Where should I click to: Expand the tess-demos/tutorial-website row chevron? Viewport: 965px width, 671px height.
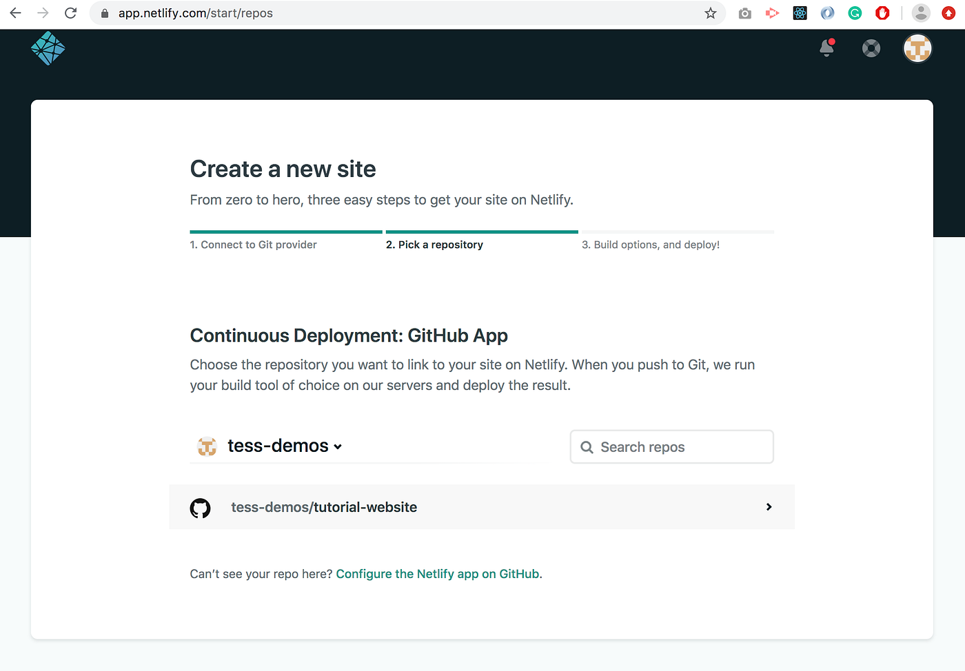click(768, 507)
